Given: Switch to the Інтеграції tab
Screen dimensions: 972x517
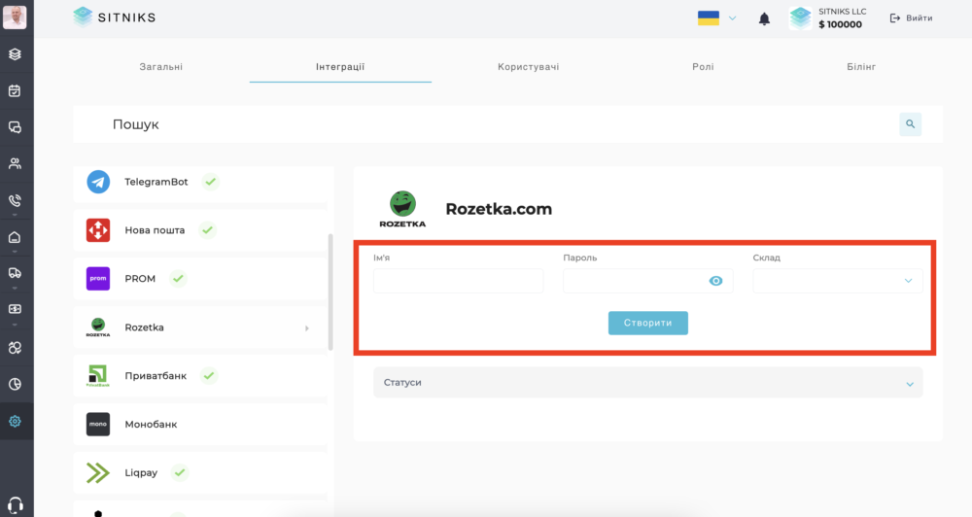Looking at the screenshot, I should coord(340,66).
